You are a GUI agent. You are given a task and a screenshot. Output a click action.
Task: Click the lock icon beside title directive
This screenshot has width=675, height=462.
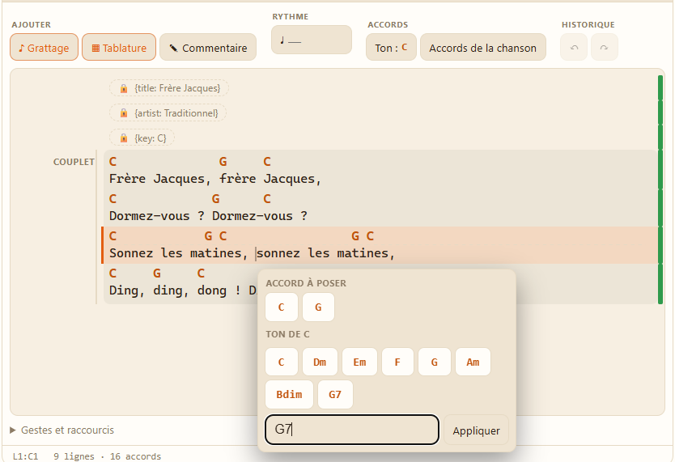point(124,88)
